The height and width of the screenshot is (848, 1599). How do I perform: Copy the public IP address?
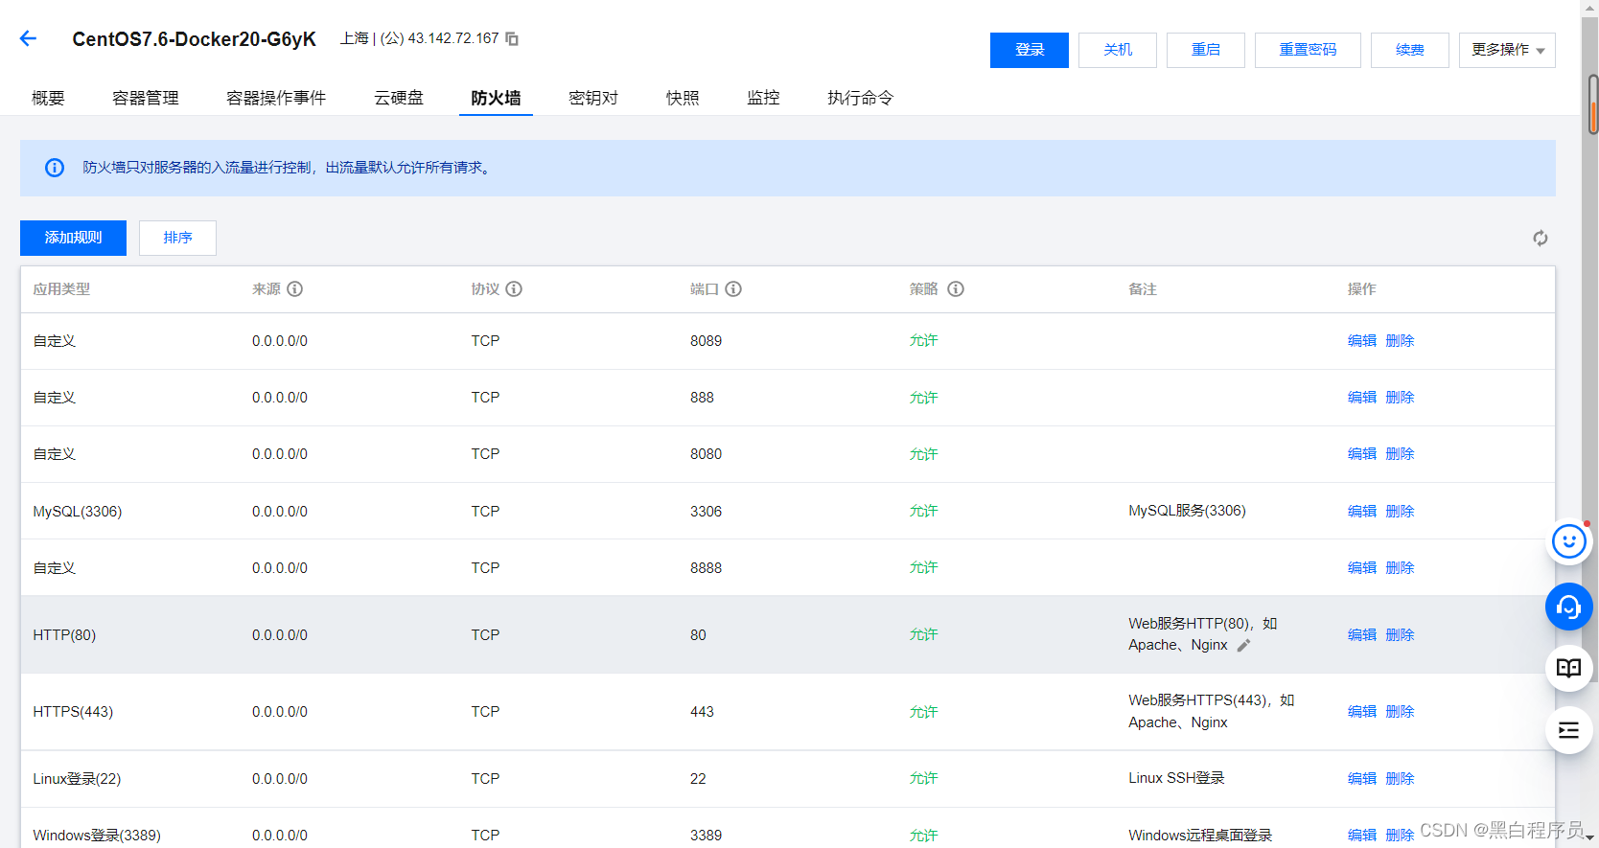[x=512, y=38]
